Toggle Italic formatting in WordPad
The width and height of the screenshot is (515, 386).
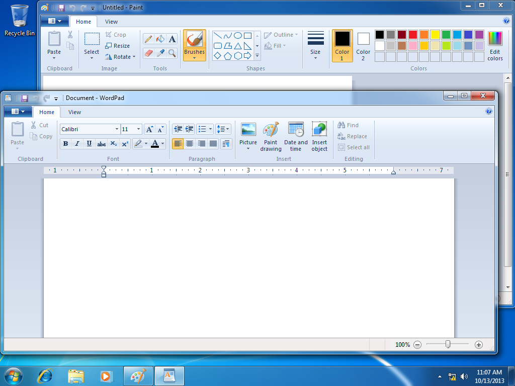coord(77,143)
